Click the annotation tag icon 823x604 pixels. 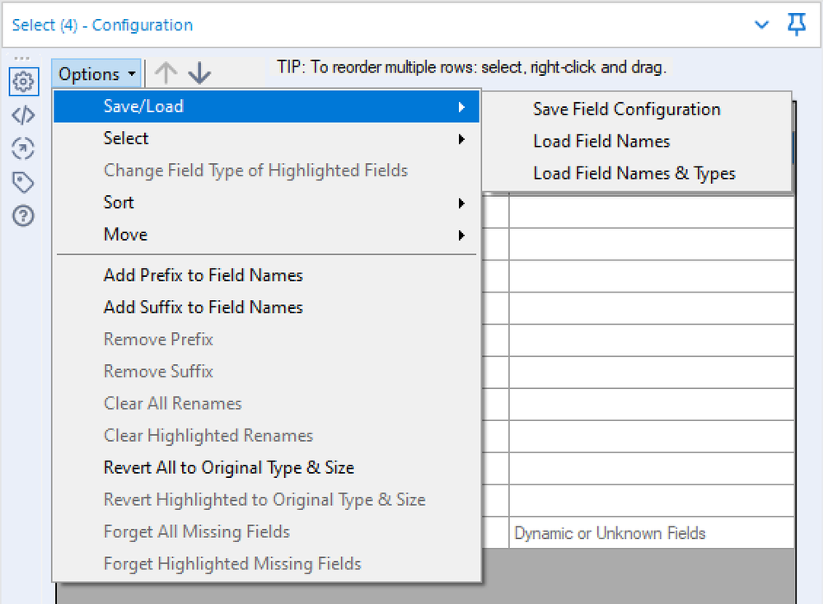pos(23,183)
